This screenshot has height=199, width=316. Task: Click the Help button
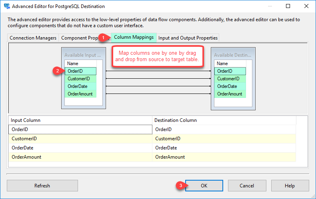tap(290, 185)
